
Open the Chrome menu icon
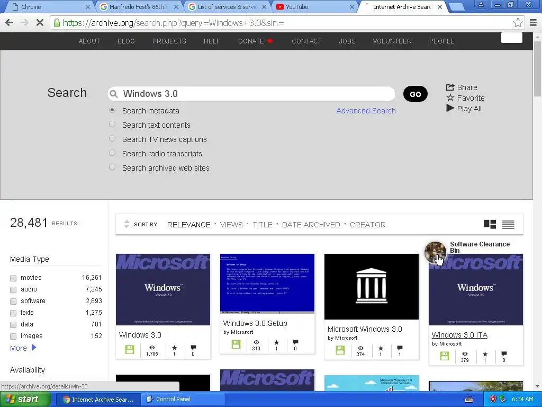[x=533, y=23]
